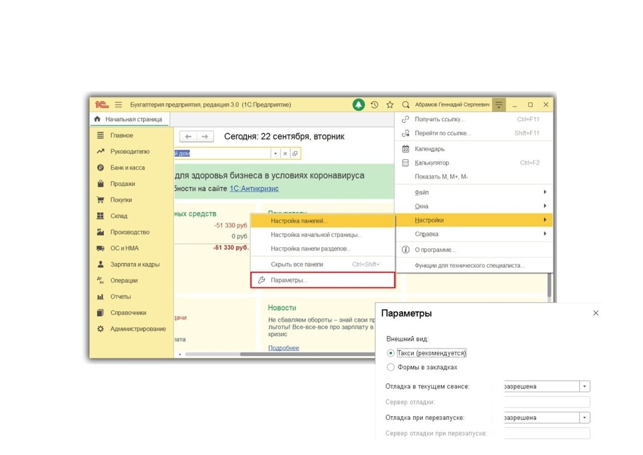This screenshot has height=455, width=643.
Task: Follow the 1С:Антикризис link
Action: (x=254, y=189)
